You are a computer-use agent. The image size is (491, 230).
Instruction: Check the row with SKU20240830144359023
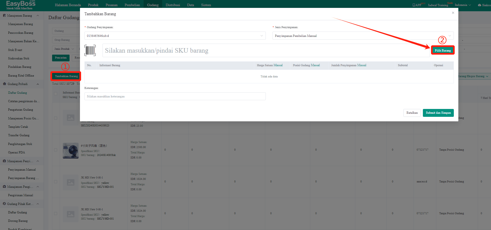pos(55,118)
